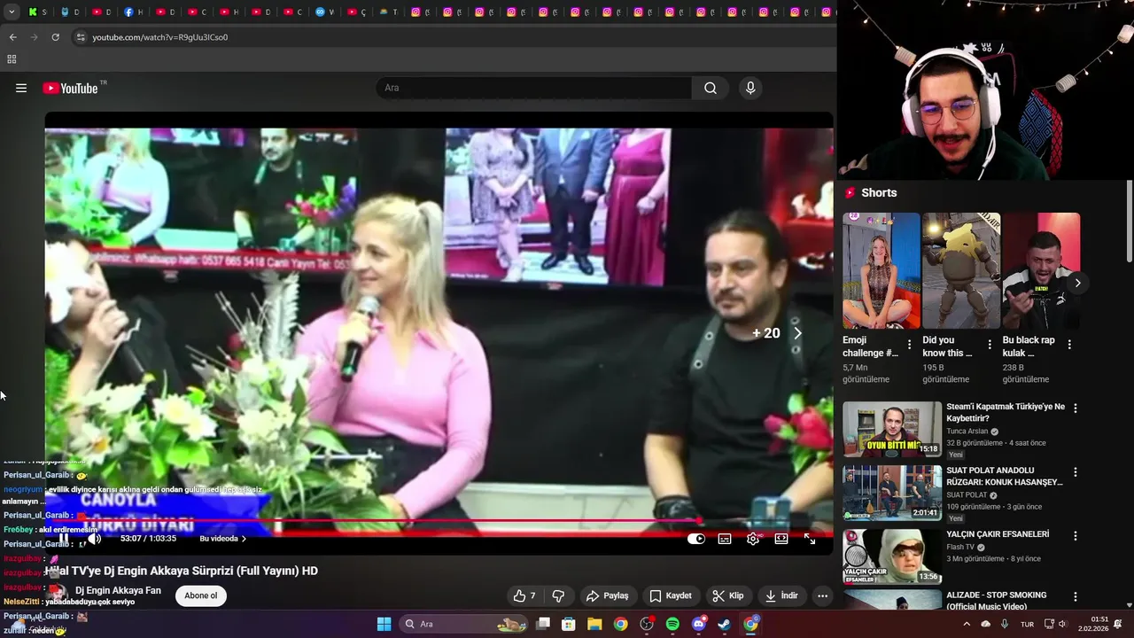Switch to theater mode in the player
This screenshot has width=1134, height=638.
[x=781, y=539]
